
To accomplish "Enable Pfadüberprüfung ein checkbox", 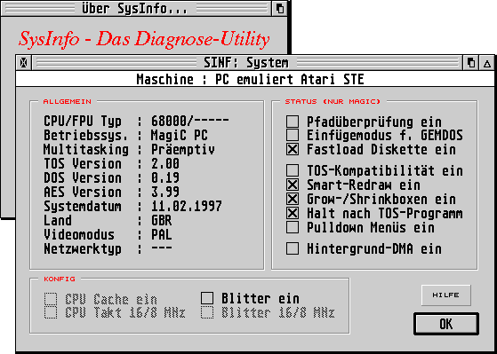I will click(x=293, y=122).
